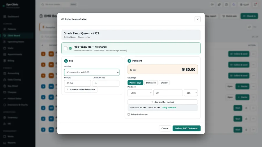Open Clinic Board in the sidebar
The height and width of the screenshot is (147, 262).
click(18, 35)
